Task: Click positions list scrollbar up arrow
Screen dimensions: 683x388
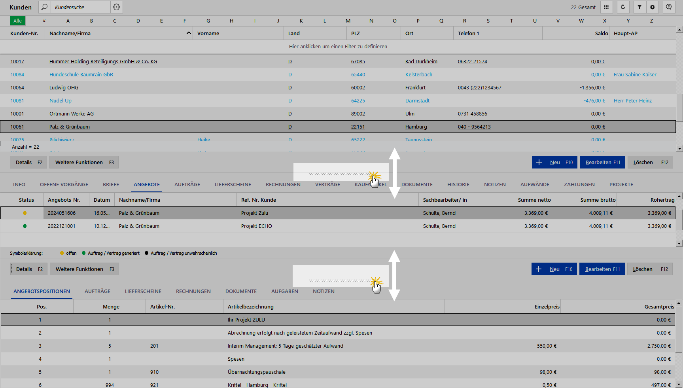Action: [679, 303]
